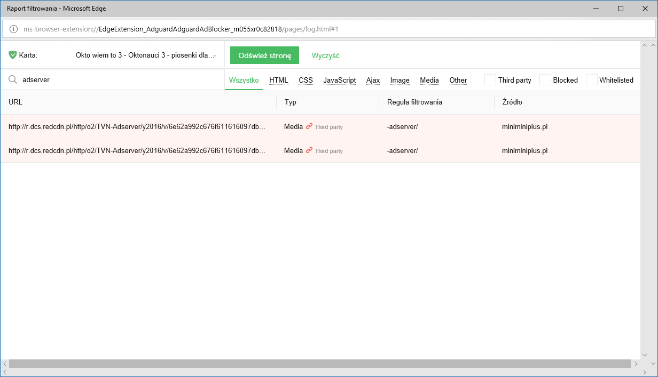Click third-party link icon in second row
The width and height of the screenshot is (658, 377).
click(309, 150)
